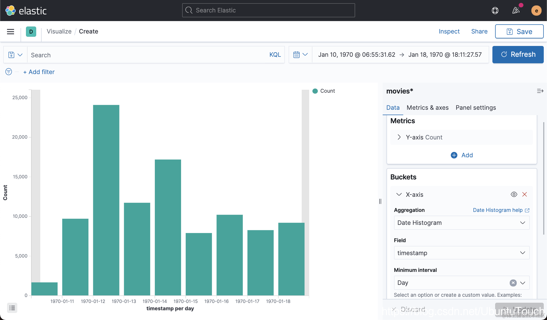Click the Refresh button
547x320 pixels.
click(x=518, y=55)
